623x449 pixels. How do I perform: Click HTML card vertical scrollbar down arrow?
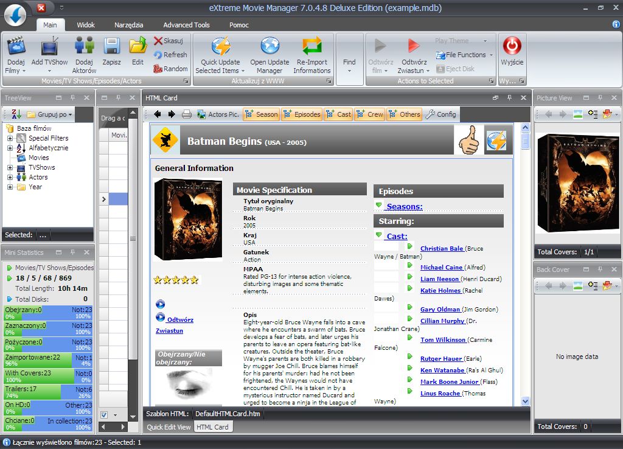(525, 401)
